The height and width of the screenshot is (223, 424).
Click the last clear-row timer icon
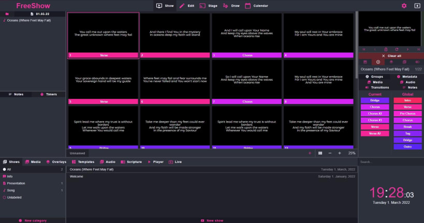[417, 62]
